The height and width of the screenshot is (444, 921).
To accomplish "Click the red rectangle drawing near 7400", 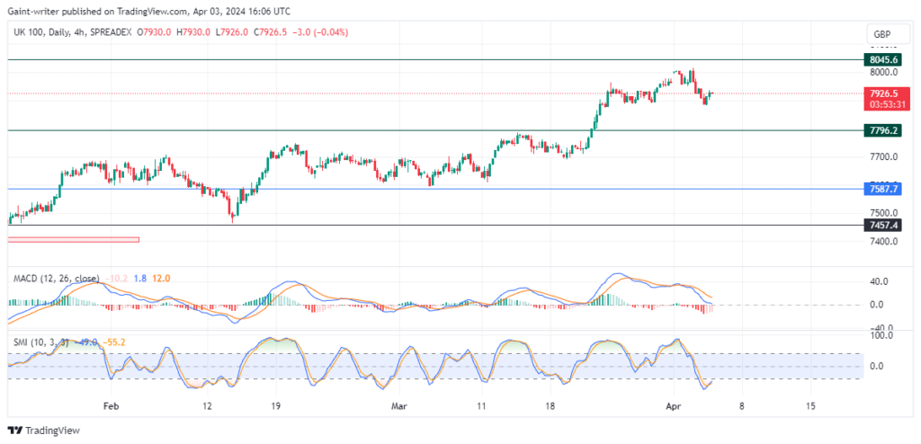I will pyautogui.click(x=74, y=239).
